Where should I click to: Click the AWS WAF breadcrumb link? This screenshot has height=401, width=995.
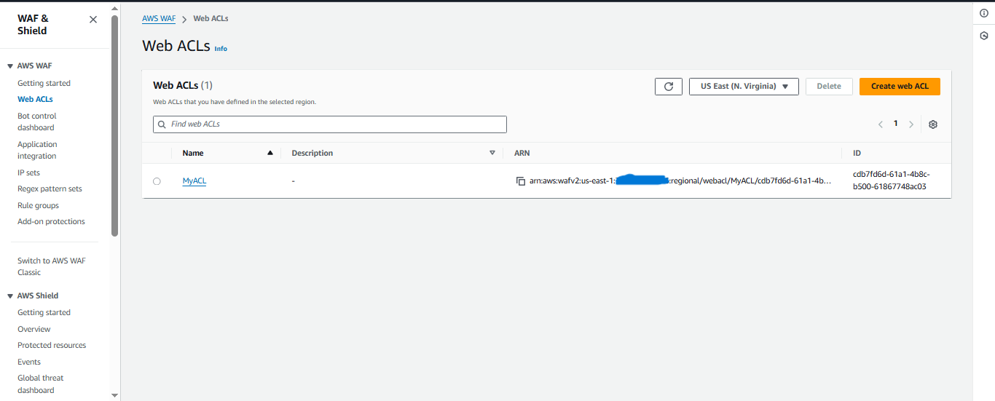(x=159, y=18)
